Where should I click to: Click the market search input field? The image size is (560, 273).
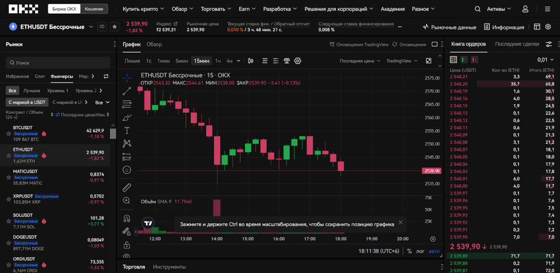click(57, 63)
